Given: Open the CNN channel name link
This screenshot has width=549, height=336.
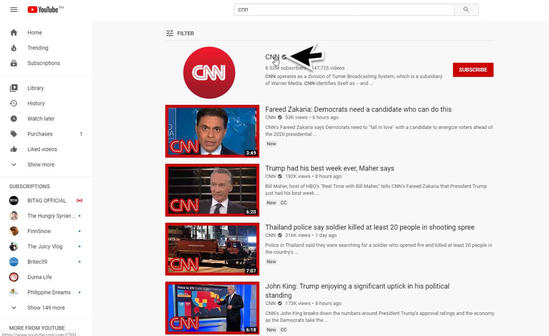Looking at the screenshot, I should (272, 57).
